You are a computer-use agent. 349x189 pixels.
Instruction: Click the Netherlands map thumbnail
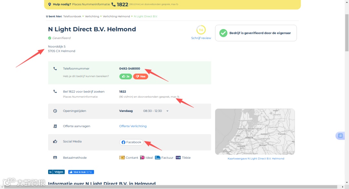click(255, 132)
